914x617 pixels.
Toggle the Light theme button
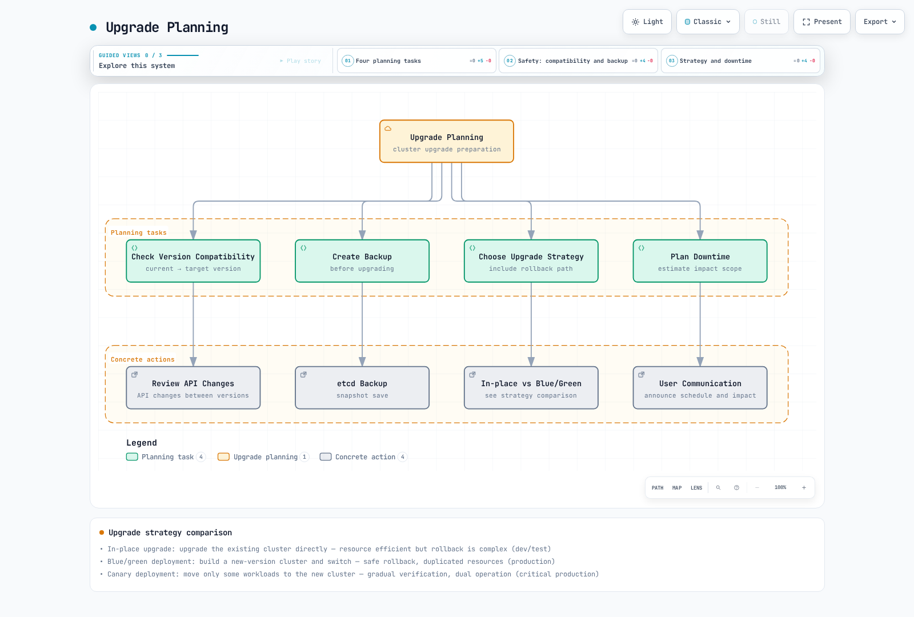647,22
